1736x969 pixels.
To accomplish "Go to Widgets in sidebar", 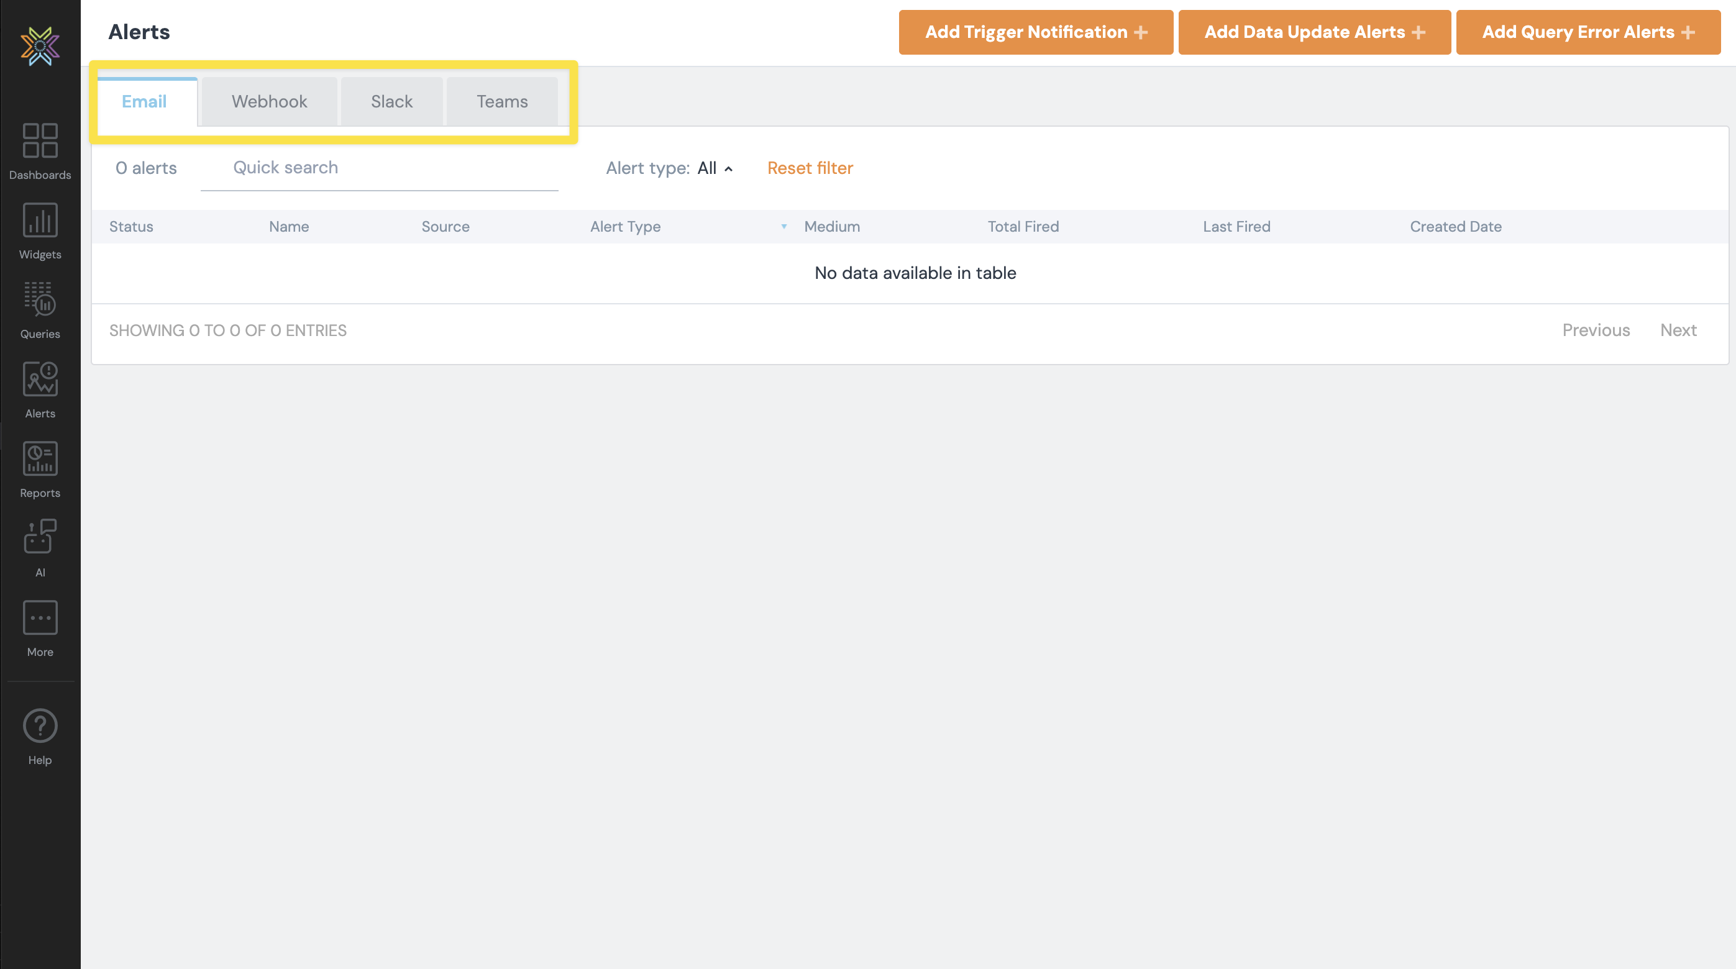I will pyautogui.click(x=40, y=230).
